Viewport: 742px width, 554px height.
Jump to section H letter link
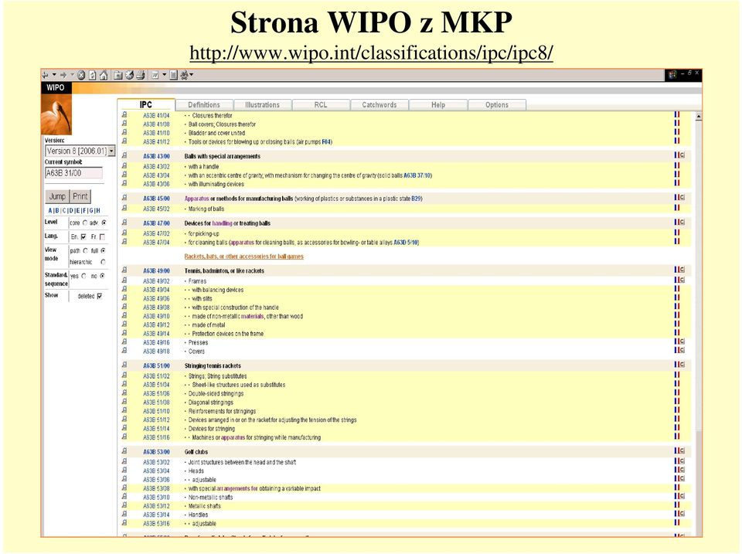pos(98,210)
